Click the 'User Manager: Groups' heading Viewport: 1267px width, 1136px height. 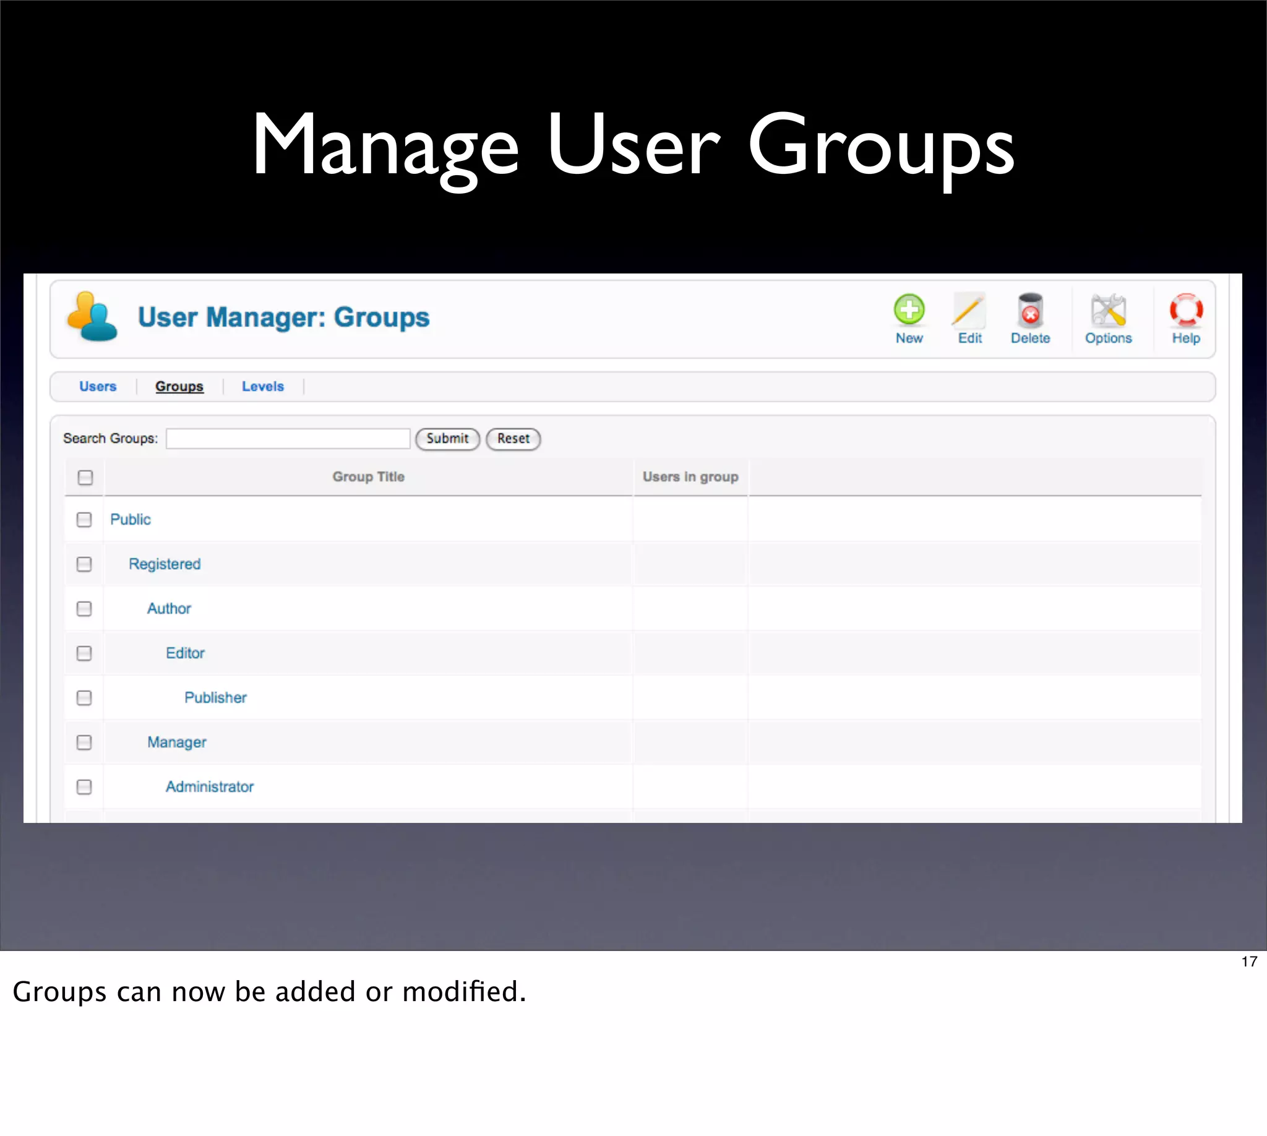pos(283,317)
